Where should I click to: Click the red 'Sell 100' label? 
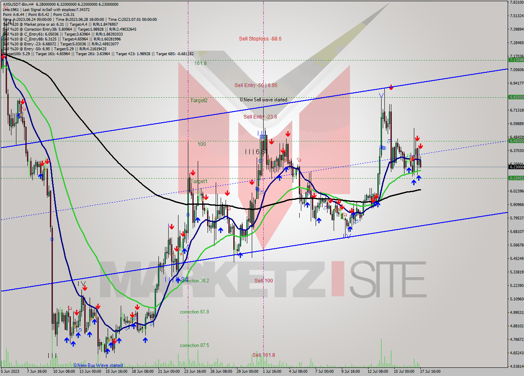264,281
